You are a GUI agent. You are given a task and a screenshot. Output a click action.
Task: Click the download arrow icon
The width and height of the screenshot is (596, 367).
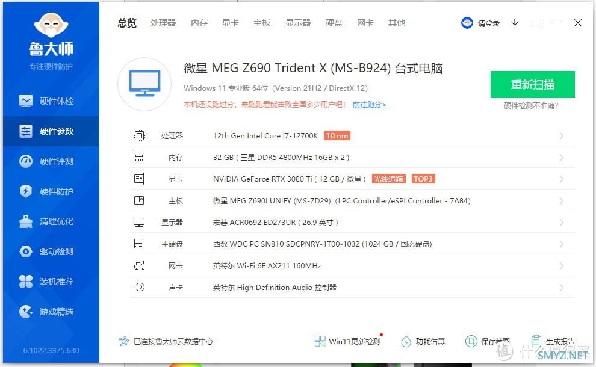coord(515,23)
